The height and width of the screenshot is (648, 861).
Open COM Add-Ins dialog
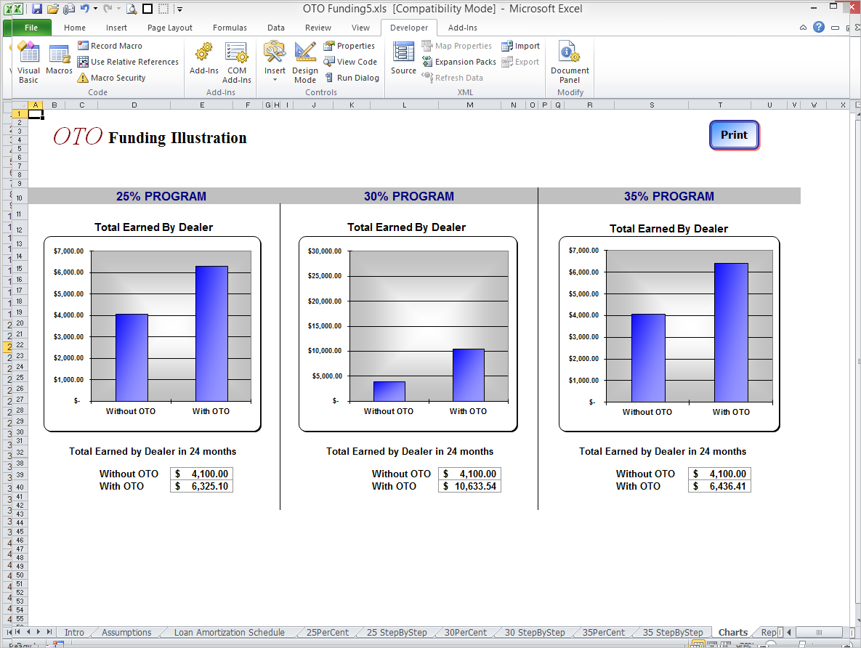tap(237, 62)
